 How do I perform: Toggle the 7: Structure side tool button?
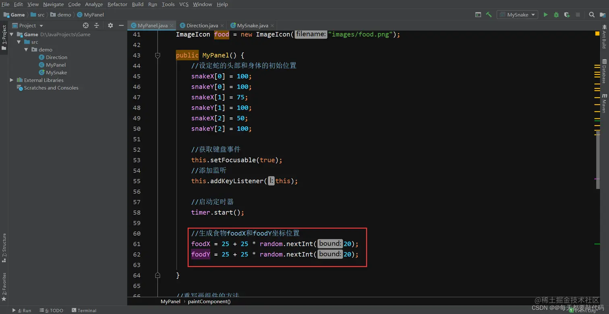point(4,248)
